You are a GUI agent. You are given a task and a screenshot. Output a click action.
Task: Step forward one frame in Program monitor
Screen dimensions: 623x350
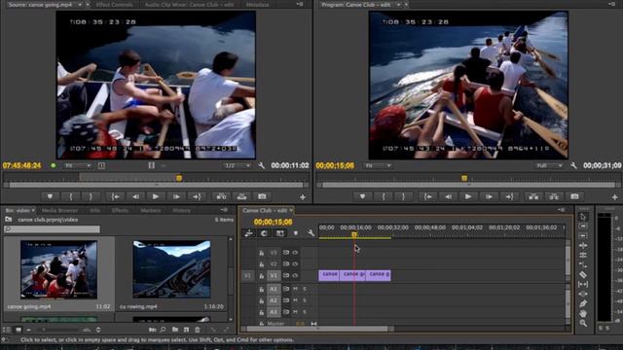[489, 196]
